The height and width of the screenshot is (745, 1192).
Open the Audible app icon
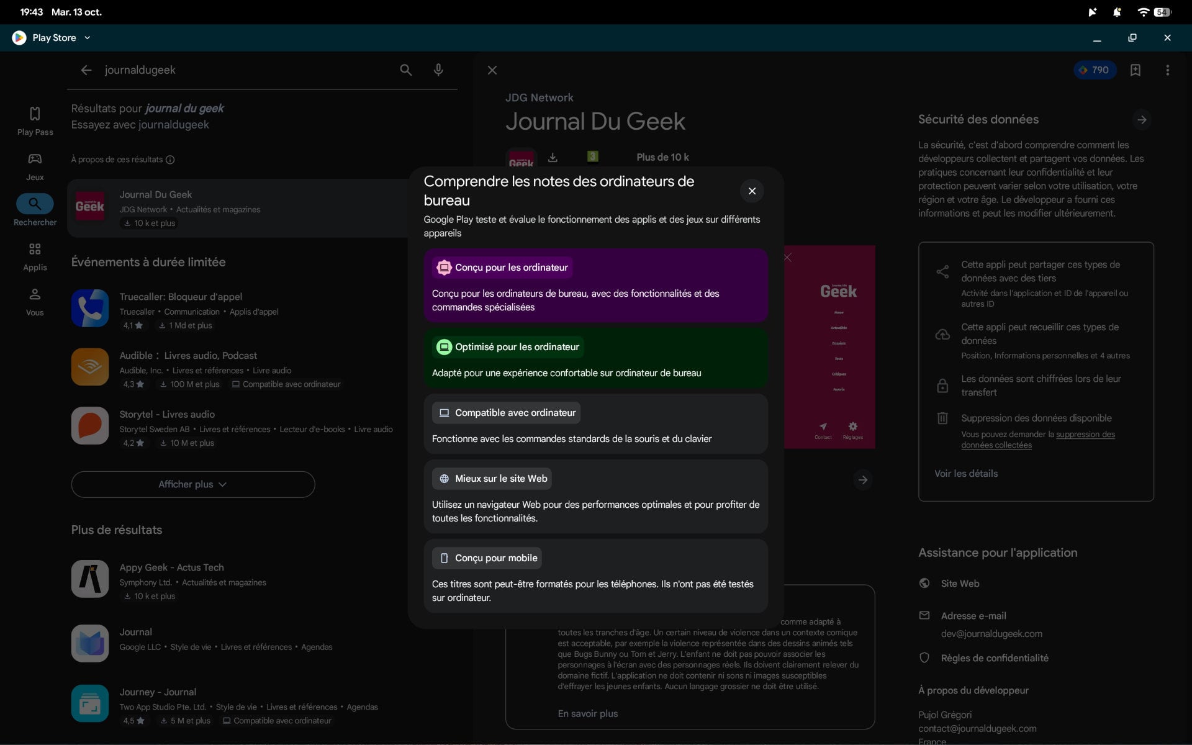click(90, 367)
